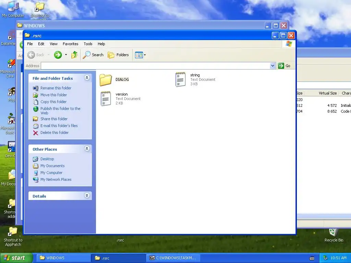Open the Edit menu
Viewport: 351px width, 263px height.
[x=41, y=44]
